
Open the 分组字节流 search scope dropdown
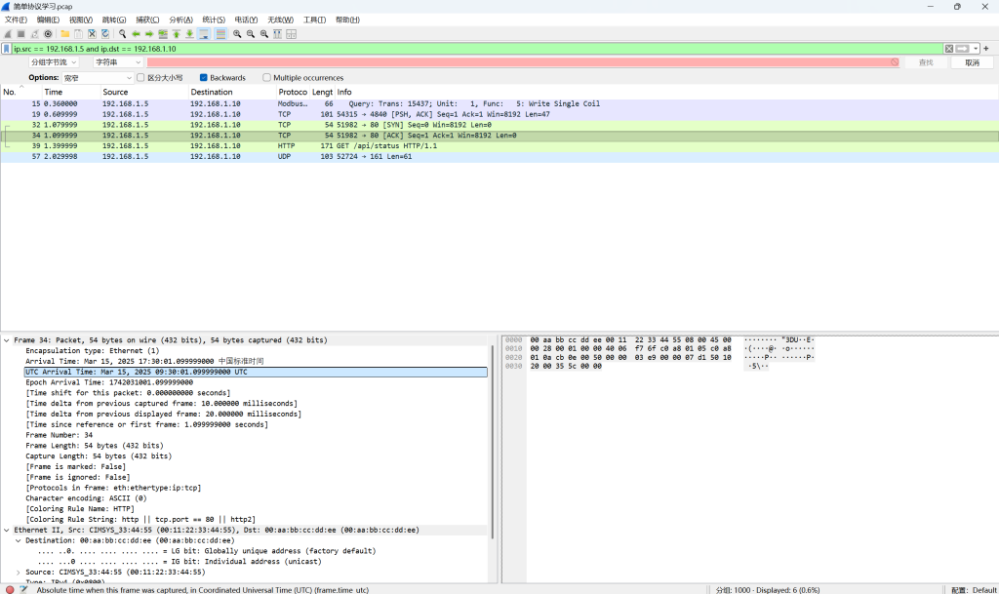[x=54, y=62]
